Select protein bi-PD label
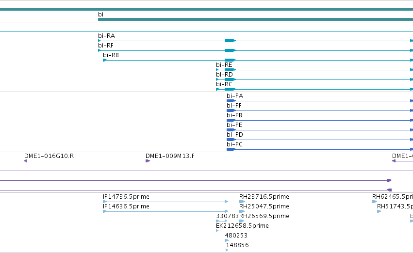 pyautogui.click(x=235, y=135)
